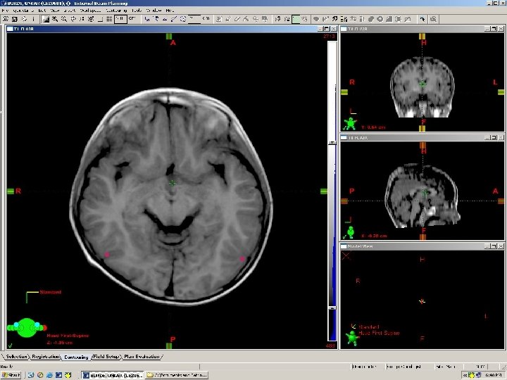The height and width of the screenshot is (380, 507).
Task: Click the dashed circle contour tool icon
Action: 183,19
